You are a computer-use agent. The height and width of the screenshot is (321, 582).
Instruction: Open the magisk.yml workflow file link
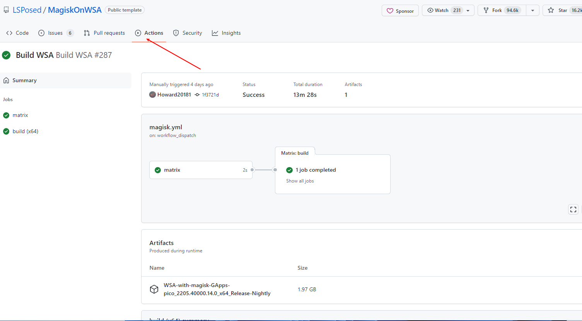point(166,127)
